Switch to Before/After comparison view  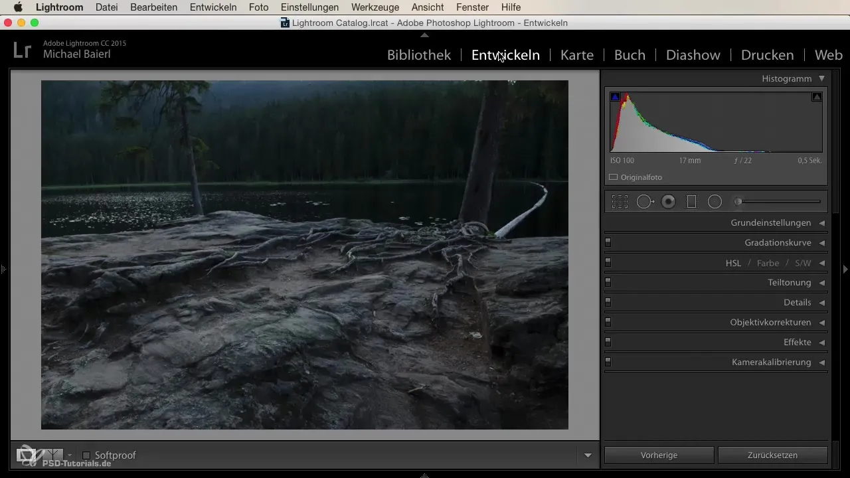click(51, 455)
